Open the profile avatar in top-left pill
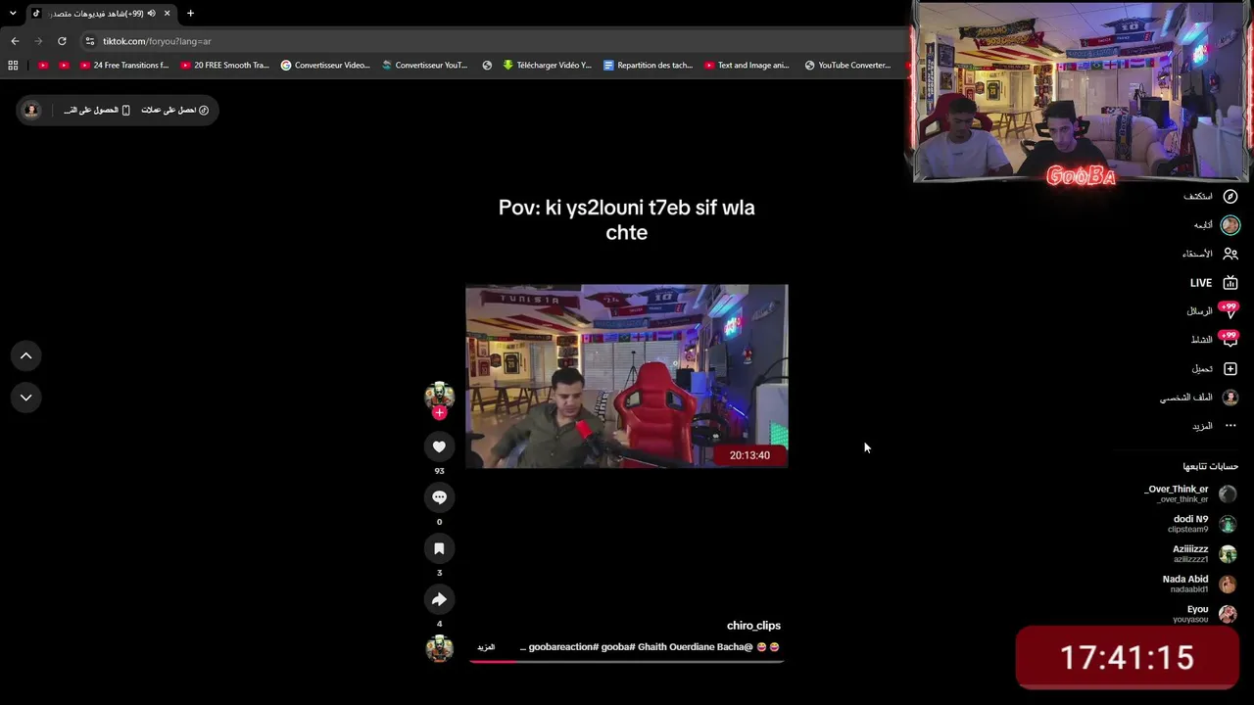 pyautogui.click(x=31, y=110)
